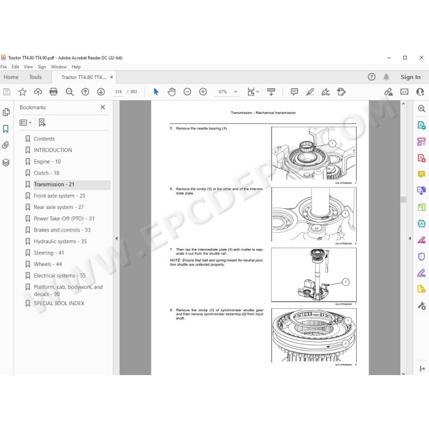This screenshot has width=429, height=429.
Task: Open the Engine - 10 bookmark
Action: click(x=47, y=162)
